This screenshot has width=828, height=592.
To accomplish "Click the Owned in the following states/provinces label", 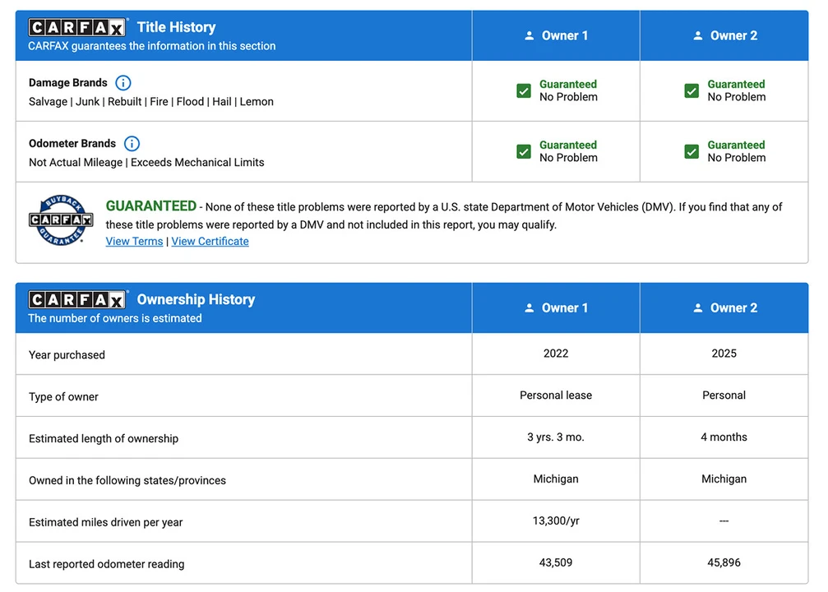I will point(127,480).
